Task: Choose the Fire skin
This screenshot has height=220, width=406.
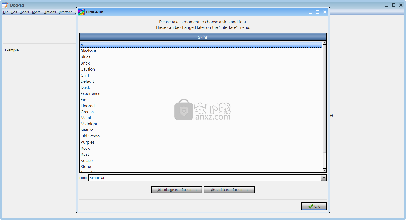Action: coord(201,99)
